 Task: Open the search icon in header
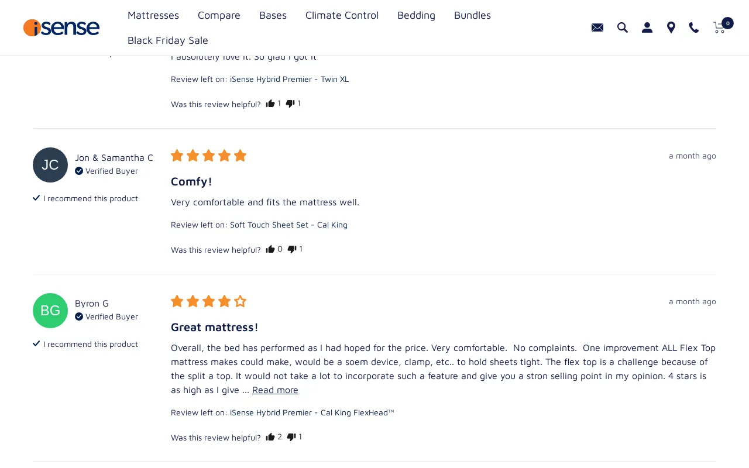(623, 27)
